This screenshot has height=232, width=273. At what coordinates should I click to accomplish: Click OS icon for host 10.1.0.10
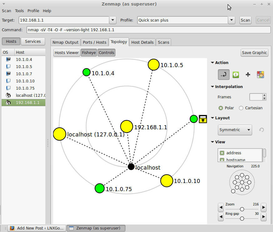point(8,81)
